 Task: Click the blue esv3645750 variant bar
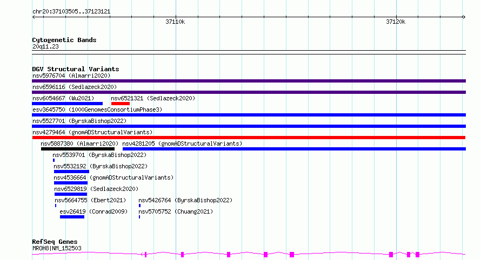[x=249, y=115]
